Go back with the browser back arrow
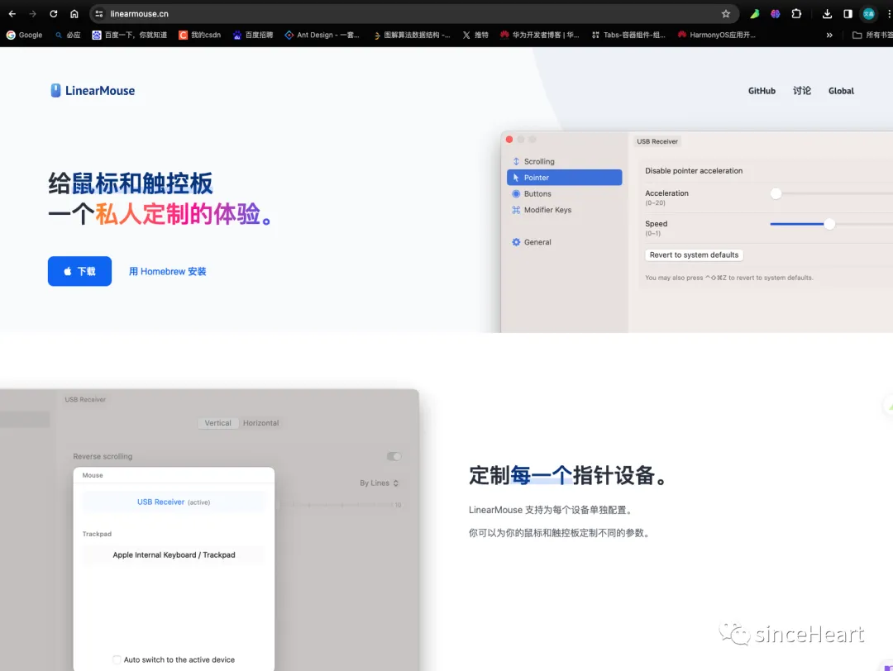 12,14
